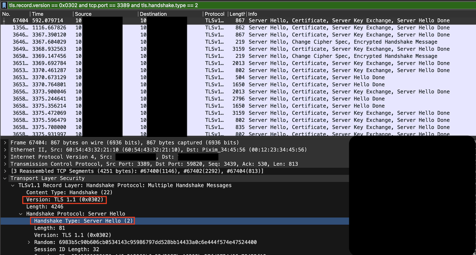476x255 pixels.
Task: Click the Ethernet II Src 60:54:43:32:21:10 row text
Action: [x=159, y=150]
